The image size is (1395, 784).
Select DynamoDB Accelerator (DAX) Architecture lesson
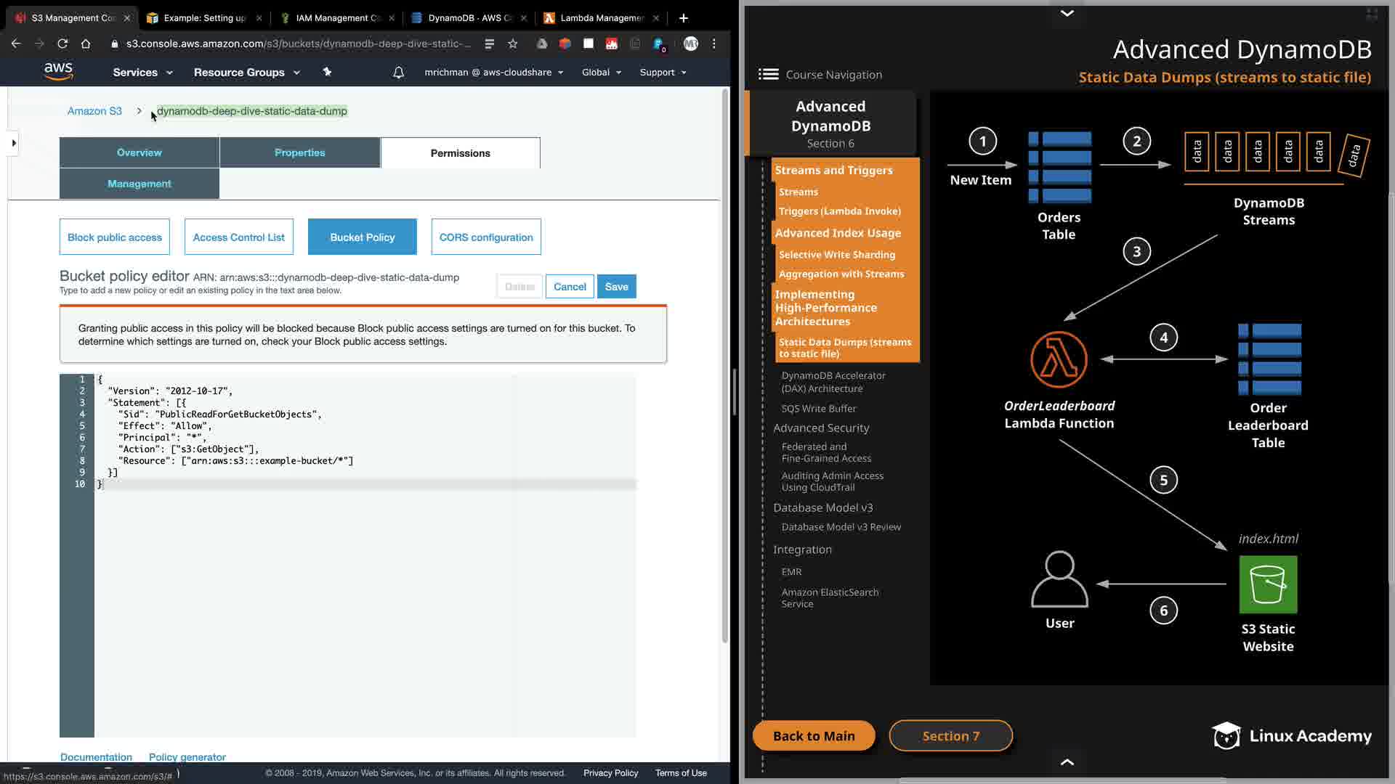tap(833, 382)
